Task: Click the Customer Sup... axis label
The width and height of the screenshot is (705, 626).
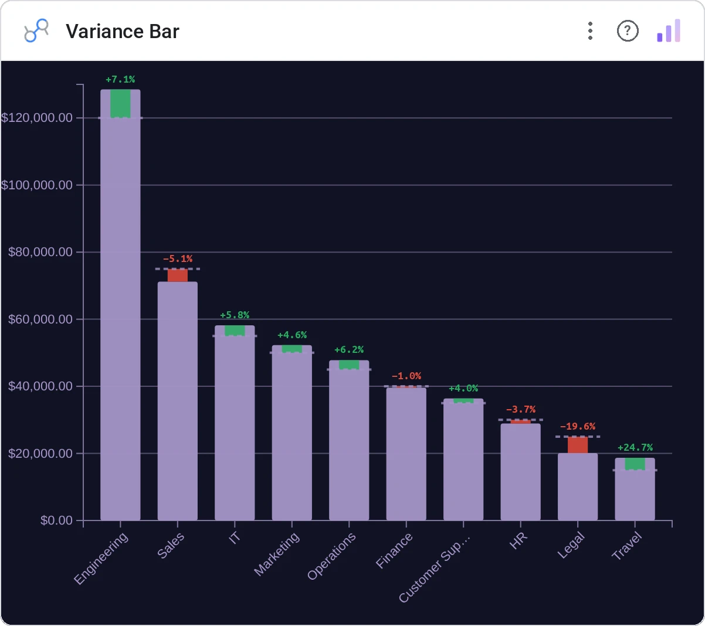Action: [x=435, y=567]
